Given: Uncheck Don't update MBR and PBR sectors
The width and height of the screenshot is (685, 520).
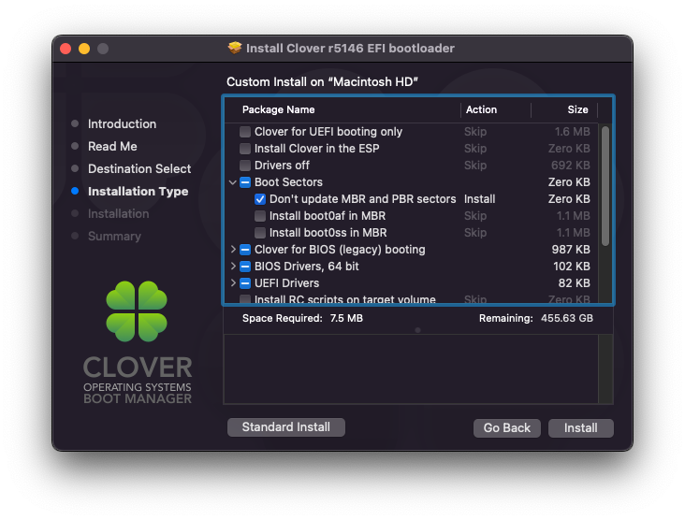Looking at the screenshot, I should coord(260,199).
